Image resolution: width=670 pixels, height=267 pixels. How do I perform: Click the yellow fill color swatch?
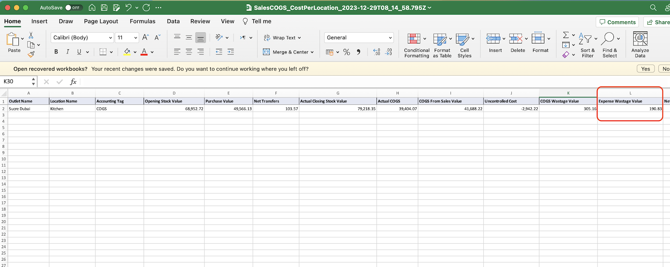point(127,52)
